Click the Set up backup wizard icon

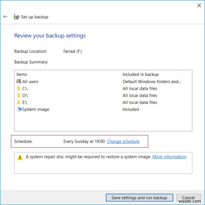click(16, 17)
